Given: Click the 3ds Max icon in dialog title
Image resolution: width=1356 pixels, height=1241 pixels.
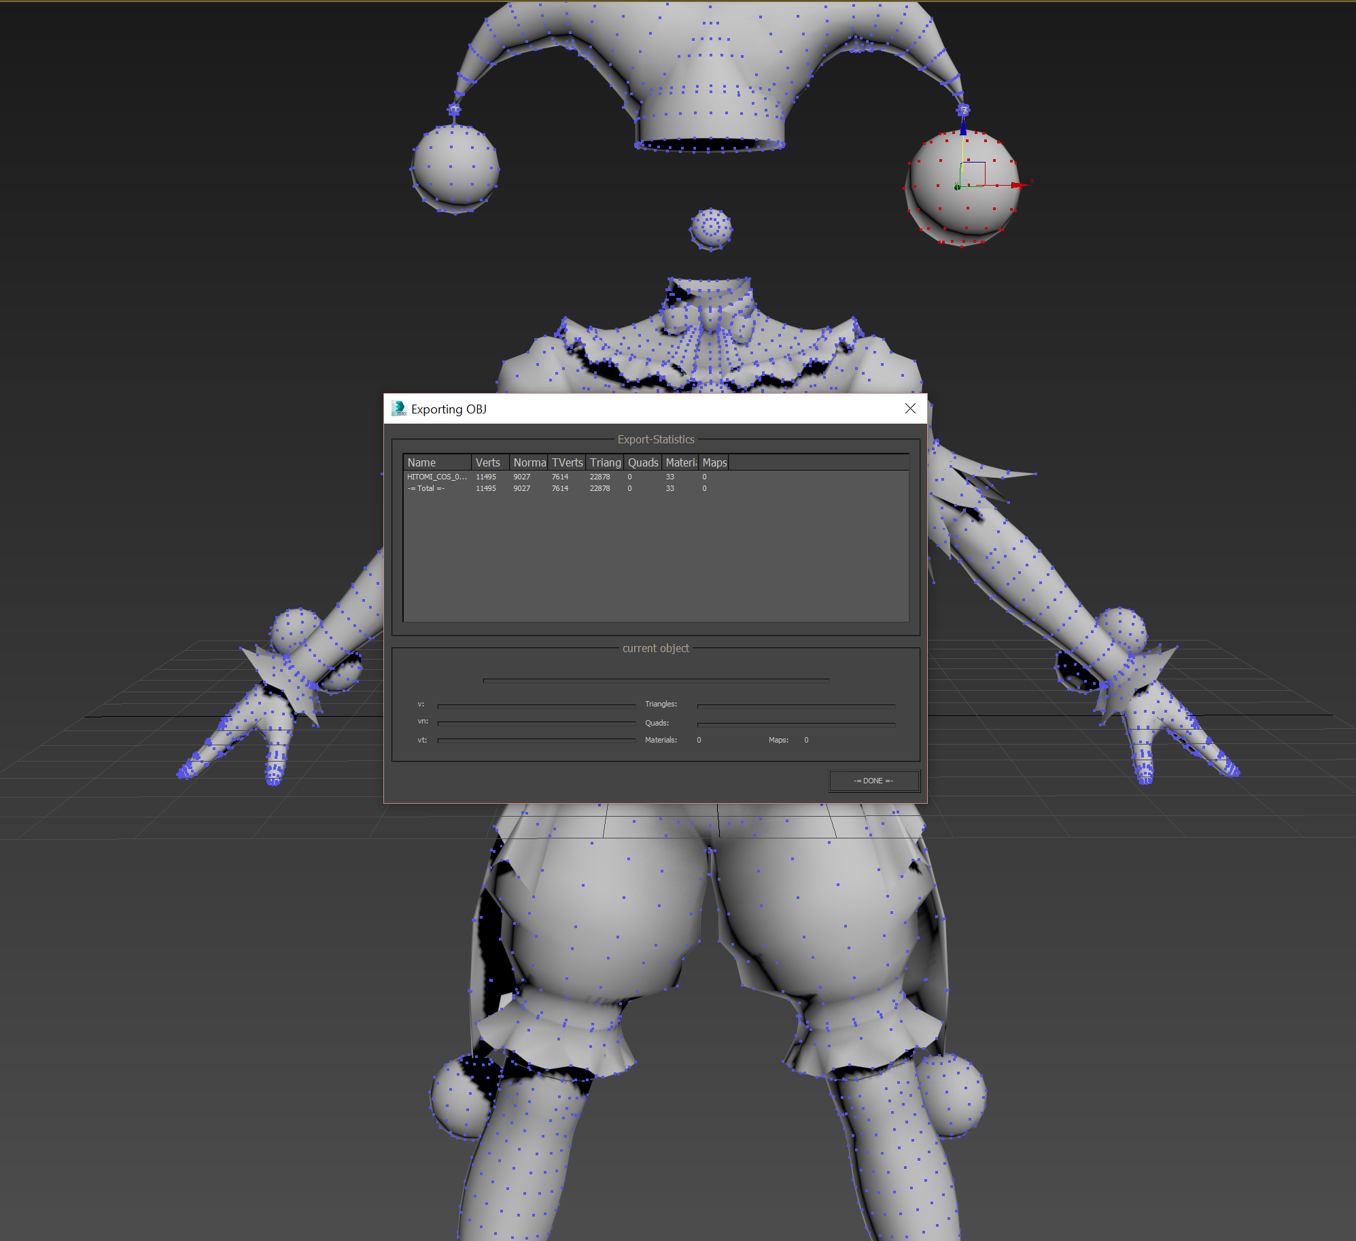Looking at the screenshot, I should click(x=399, y=409).
